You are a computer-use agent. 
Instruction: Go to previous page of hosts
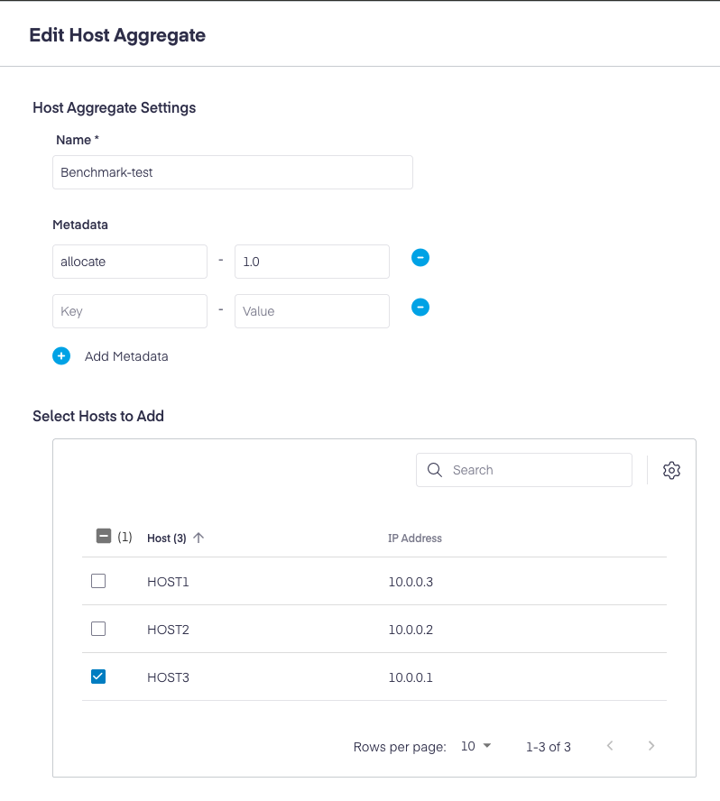click(x=610, y=746)
